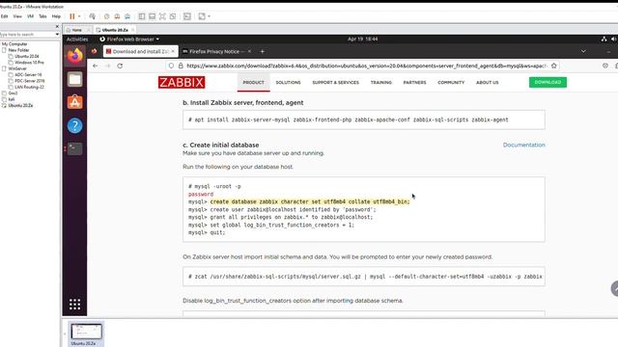The height and width of the screenshot is (347, 618).
Task: Select the Windows 10 Pro VM
Action: click(x=29, y=62)
